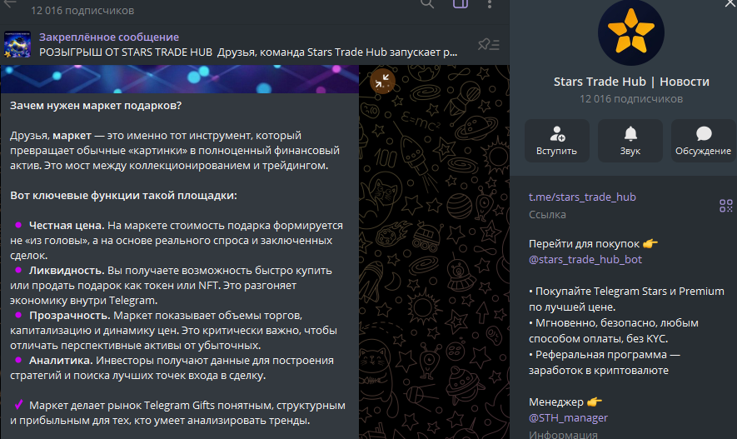
Task: Click the 12 016 подписчиков count in header
Action: click(82, 11)
